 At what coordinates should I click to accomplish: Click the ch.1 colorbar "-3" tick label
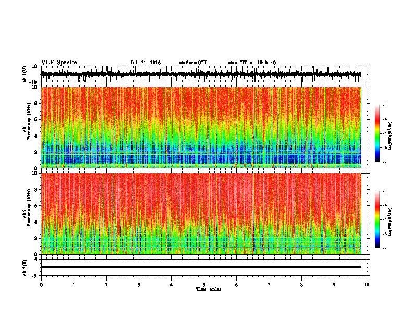click(385, 105)
